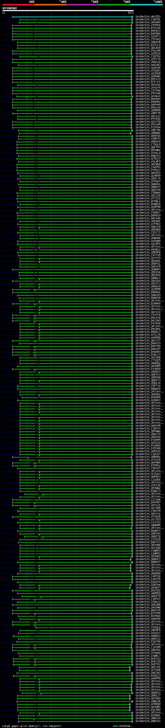Image resolution: width=165 pixels, height=728 pixels.
Task: Select hit label UniRef100_P41095
Action: [148, 51]
